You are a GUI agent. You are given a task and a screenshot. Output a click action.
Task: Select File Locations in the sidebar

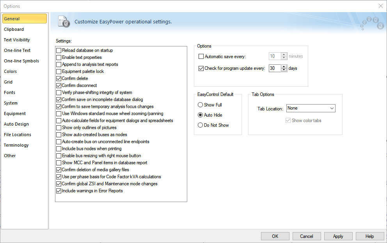18,135
